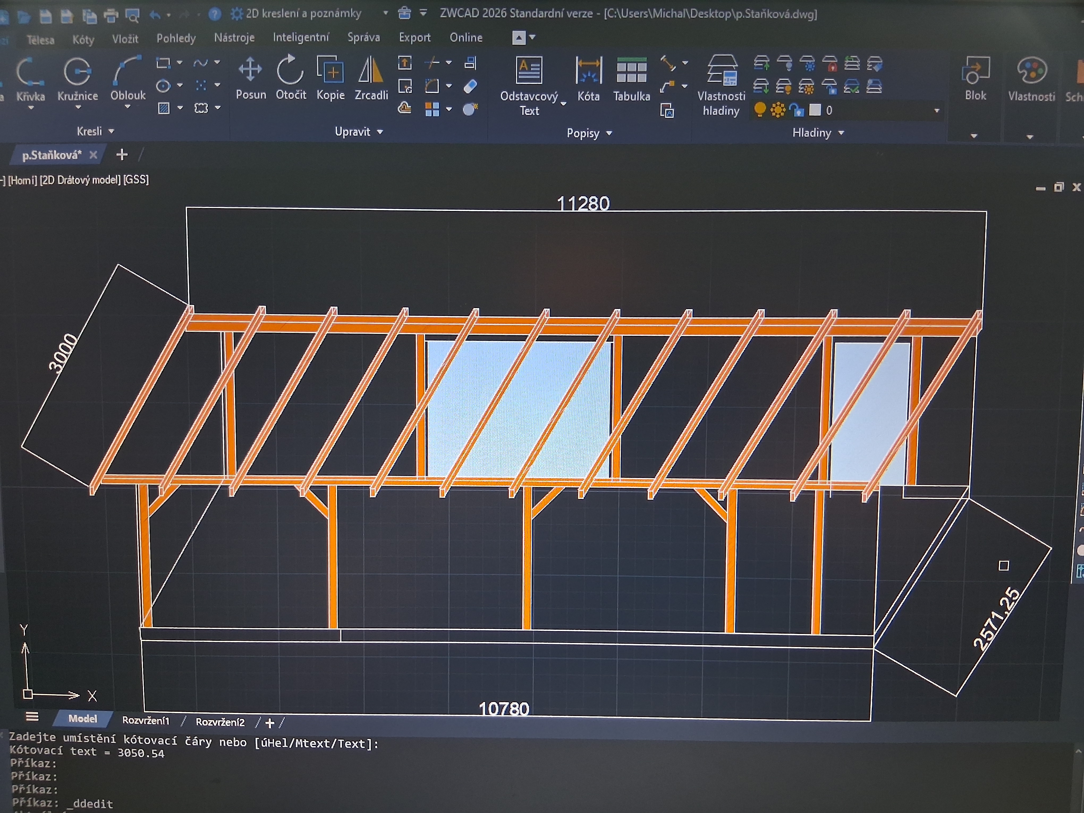The height and width of the screenshot is (813, 1084).
Task: Open the layer 0 dropdown list
Action: click(937, 111)
